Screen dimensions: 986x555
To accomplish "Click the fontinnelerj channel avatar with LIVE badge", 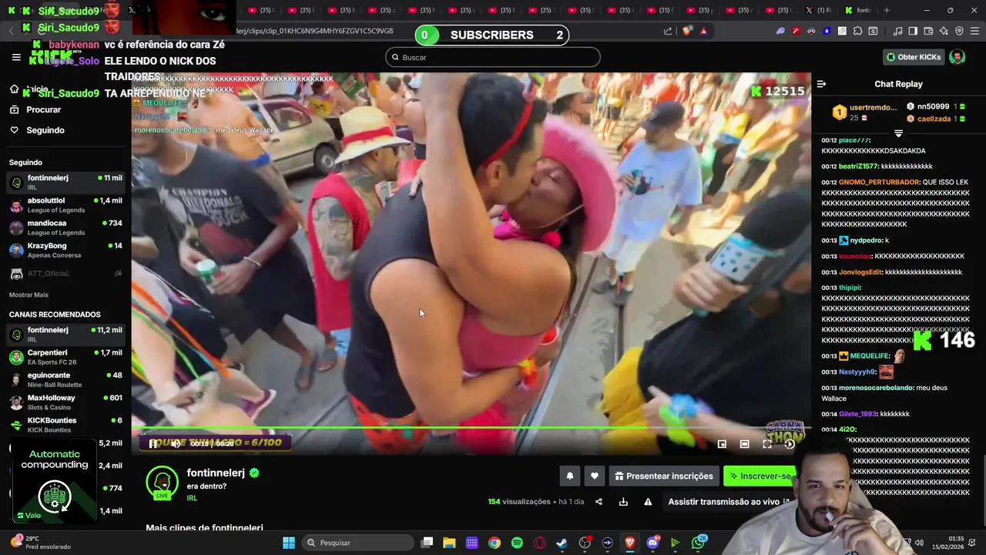I will tap(162, 483).
